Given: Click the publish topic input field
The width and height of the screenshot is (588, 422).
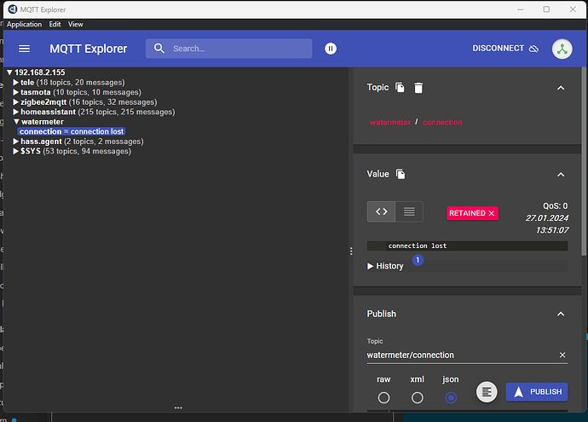Looking at the screenshot, I should (461, 355).
